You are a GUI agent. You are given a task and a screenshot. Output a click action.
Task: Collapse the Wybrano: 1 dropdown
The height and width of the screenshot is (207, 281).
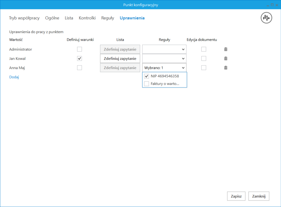point(164,68)
